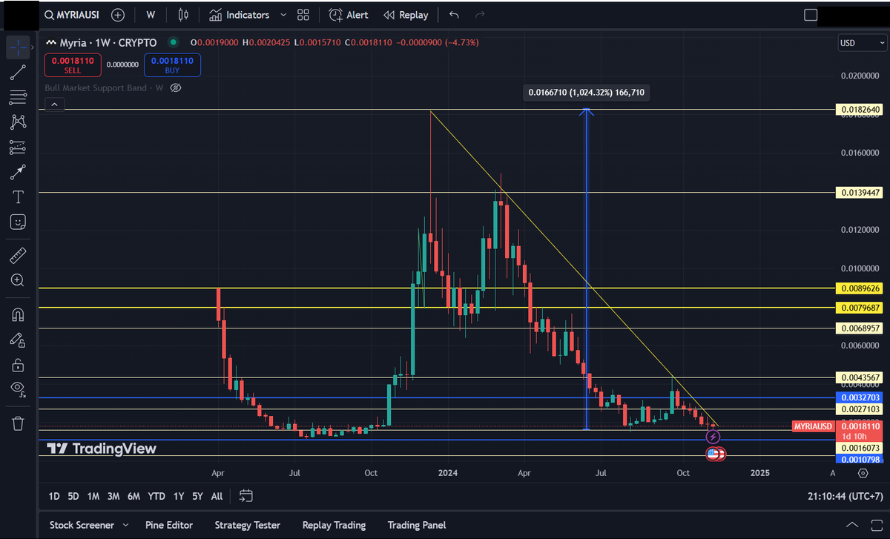Select the 1D time range
Screen dimensions: 890x539
tap(53, 495)
